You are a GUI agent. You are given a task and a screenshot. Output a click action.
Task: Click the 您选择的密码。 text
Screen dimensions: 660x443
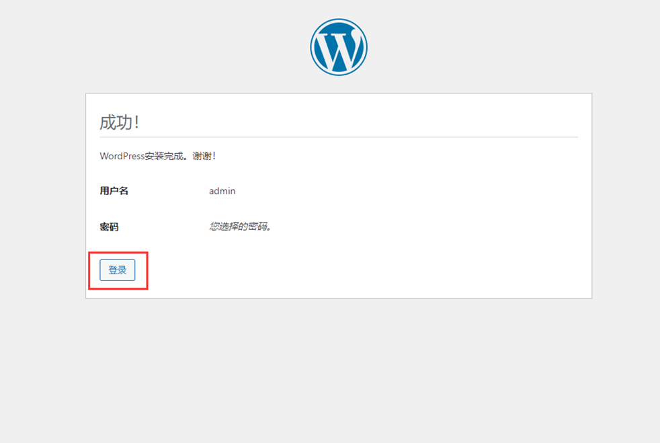click(x=241, y=227)
